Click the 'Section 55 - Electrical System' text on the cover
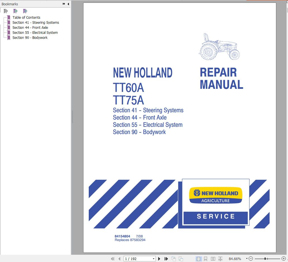This screenshot has width=288, height=262. coord(148,125)
